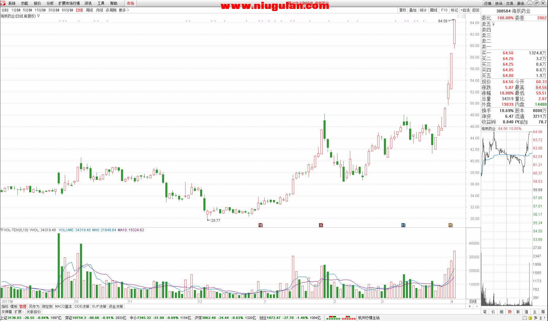
Task: Click the list window icon in status bar
Action: point(525,318)
